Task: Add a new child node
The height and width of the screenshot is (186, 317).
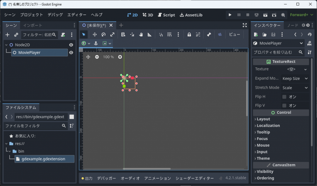Action: (x=7, y=35)
